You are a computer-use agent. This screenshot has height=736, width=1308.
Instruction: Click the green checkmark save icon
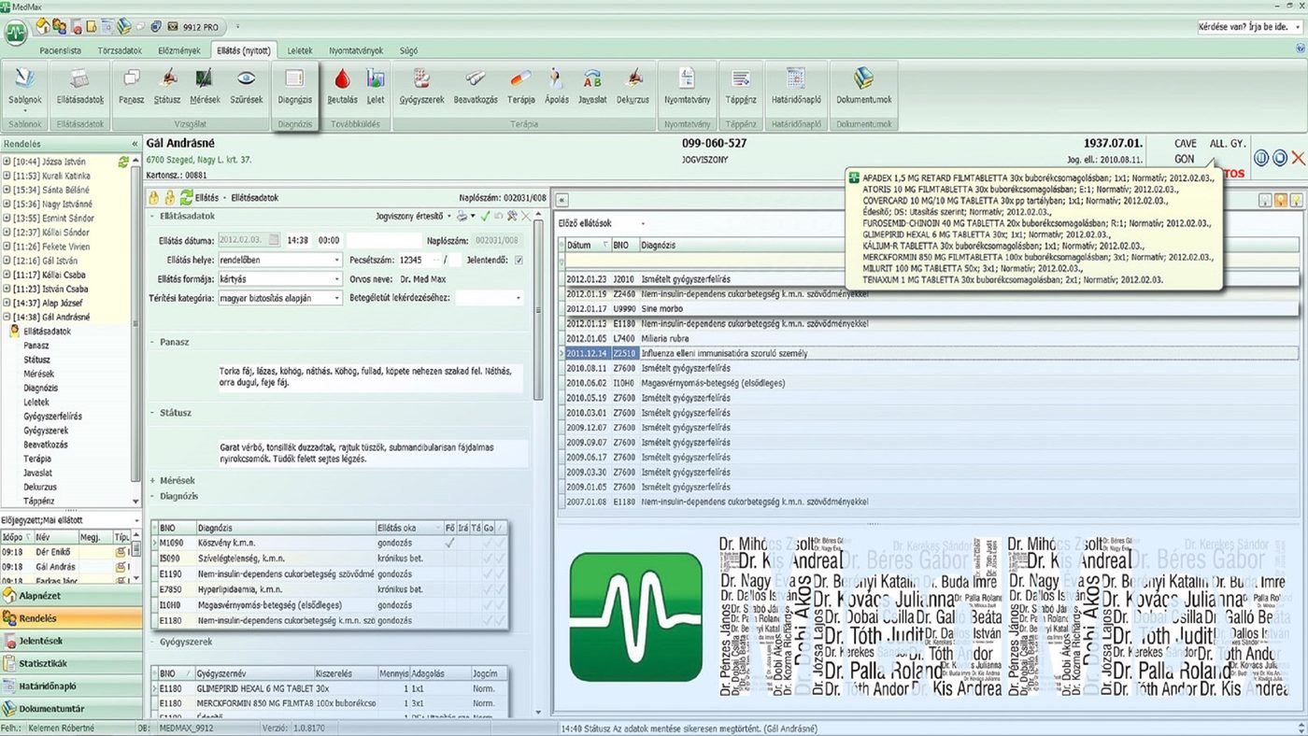point(485,216)
